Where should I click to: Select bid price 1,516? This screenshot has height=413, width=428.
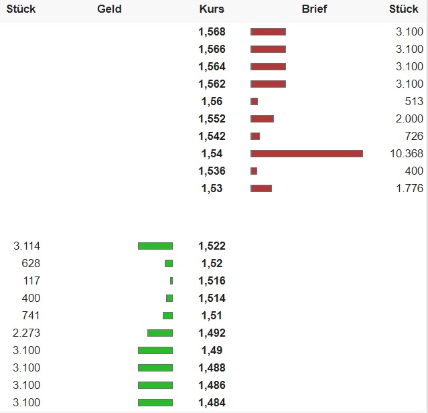212,281
